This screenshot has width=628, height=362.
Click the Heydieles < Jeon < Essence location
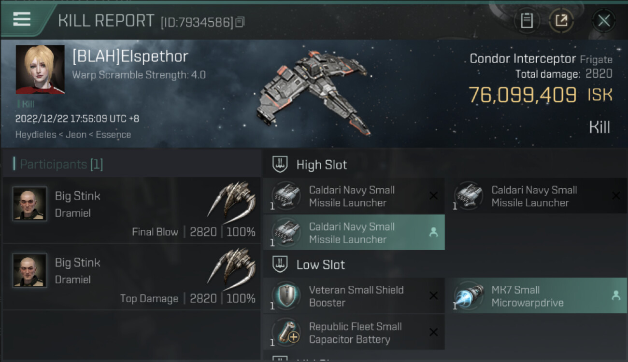[73, 135]
